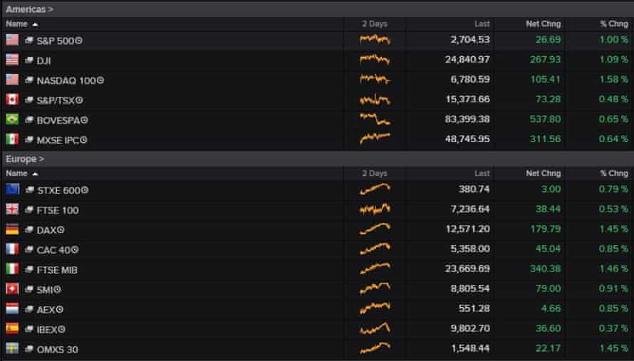634x361 pixels.
Task: Click the Dutch flag beside AEX
Action: click(x=12, y=308)
